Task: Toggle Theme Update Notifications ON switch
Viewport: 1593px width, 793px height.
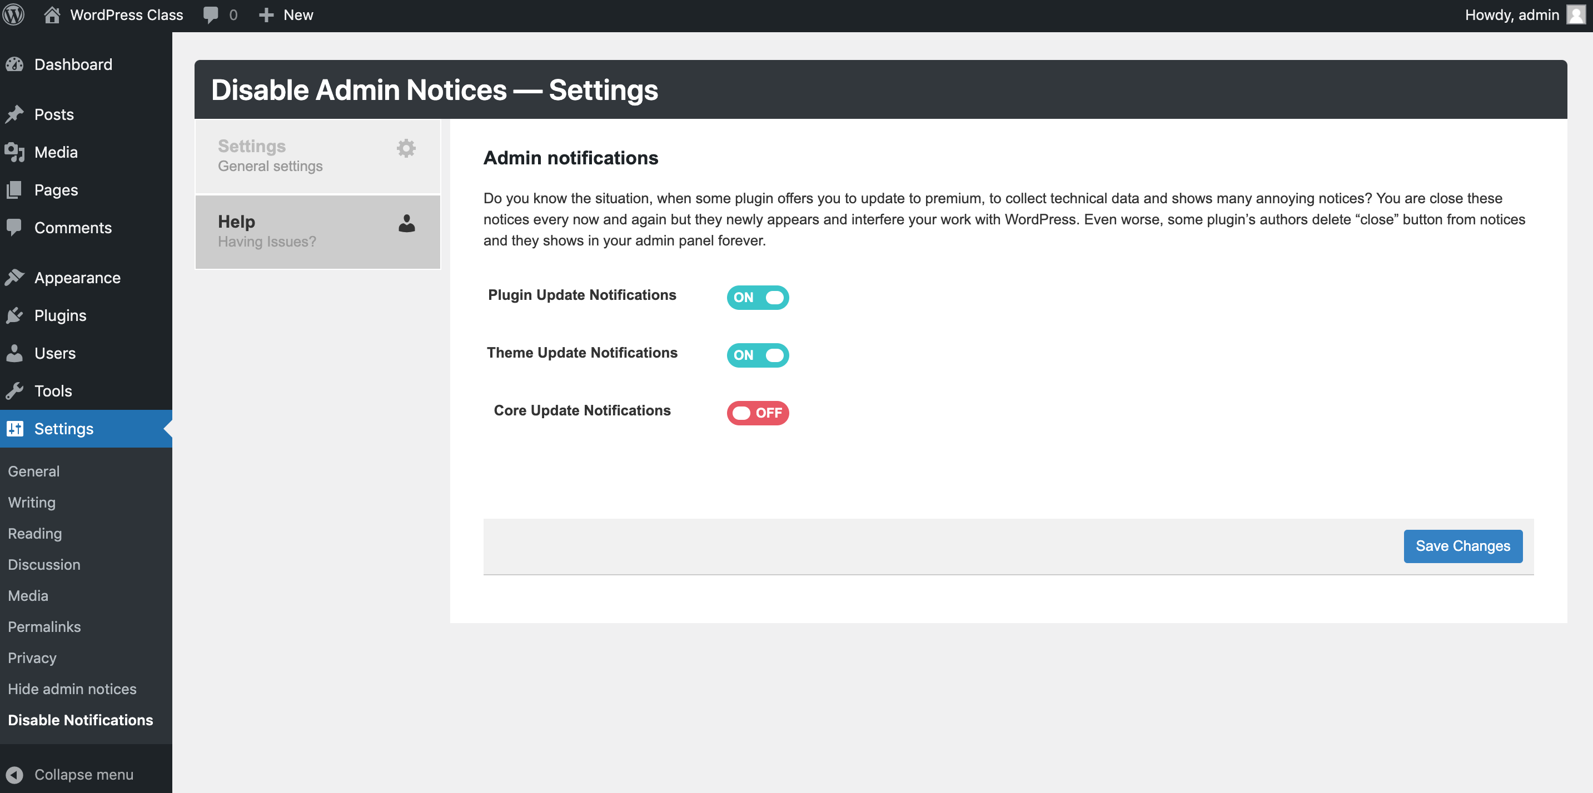Action: [x=758, y=354]
